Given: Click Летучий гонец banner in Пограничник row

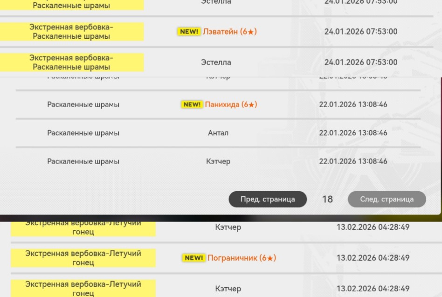Looking at the screenshot, I should 83,258.
